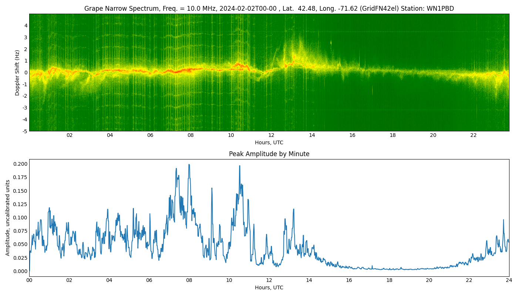Viewport: 518px width, 296px height.
Task: Click the 4 tick on Doppler axis
Action: tap(26, 26)
